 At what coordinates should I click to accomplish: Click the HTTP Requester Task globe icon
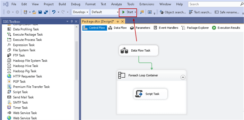coord(9,76)
